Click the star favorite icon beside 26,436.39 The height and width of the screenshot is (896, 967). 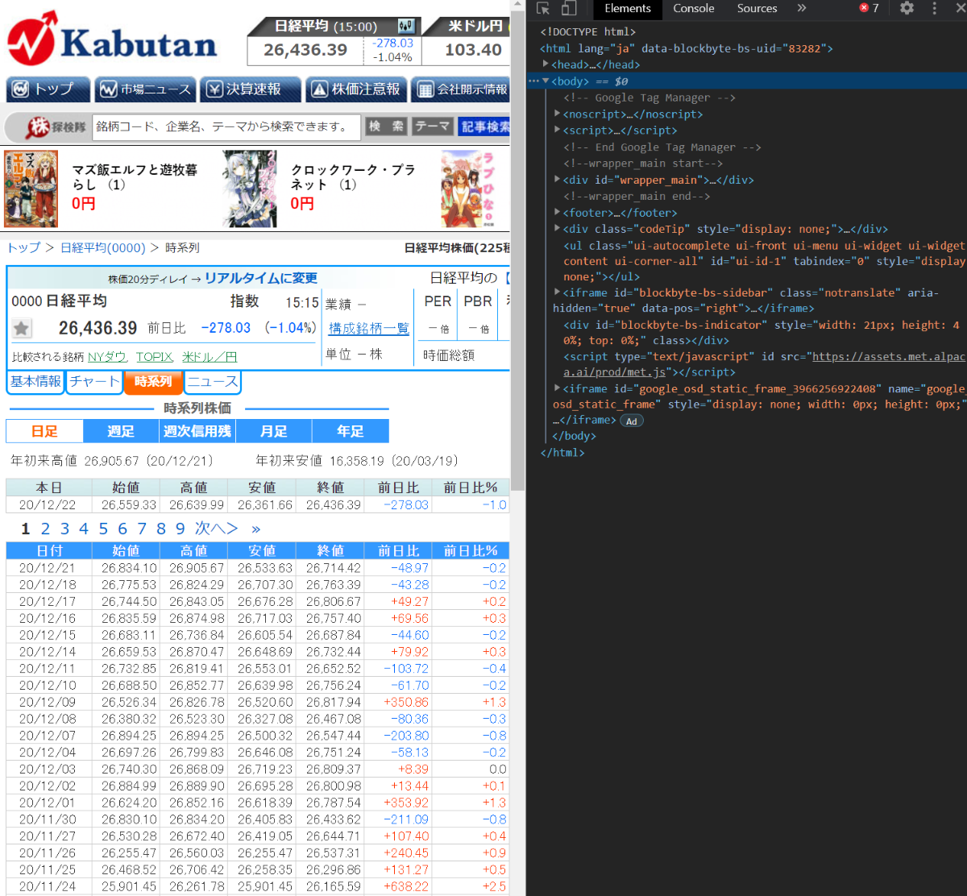tap(22, 328)
